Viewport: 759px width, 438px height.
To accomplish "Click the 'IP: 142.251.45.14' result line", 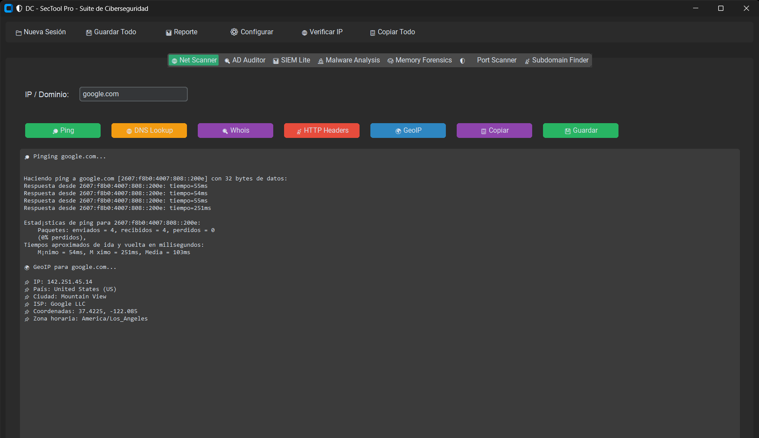I will pyautogui.click(x=58, y=282).
